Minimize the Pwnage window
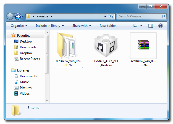Image resolution: width=173 pixels, height=124 pixels. (x=143, y=7)
